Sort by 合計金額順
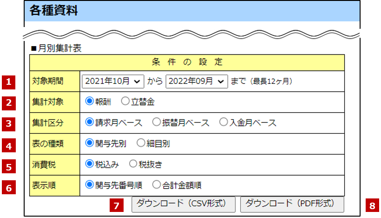The height and width of the screenshot is (218, 381). point(157,184)
